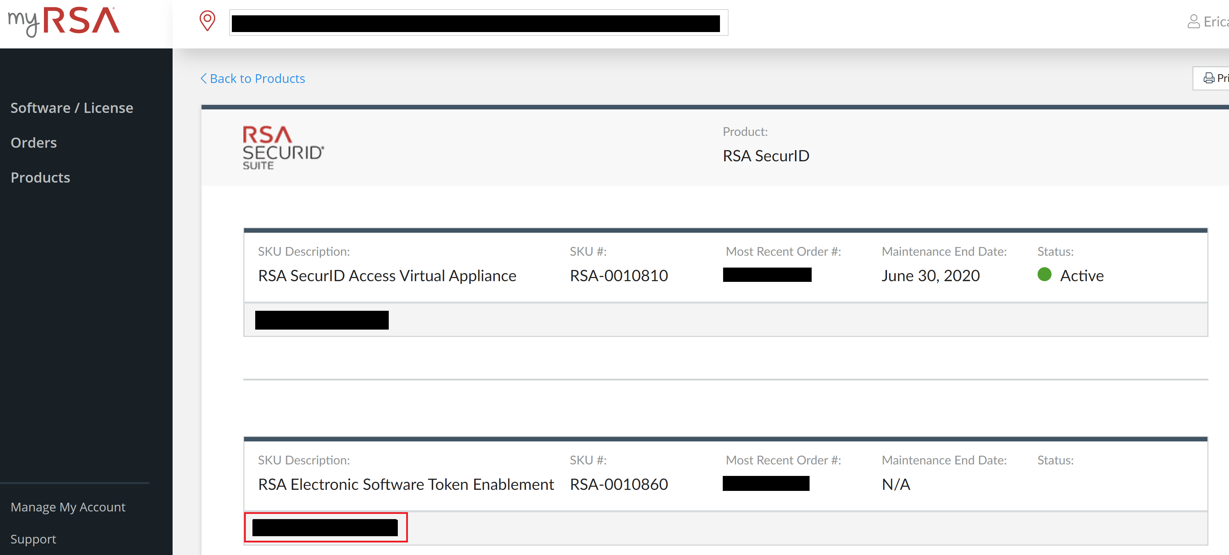The width and height of the screenshot is (1229, 555).
Task: Click the Back to Products chevron arrow
Action: [x=204, y=78]
